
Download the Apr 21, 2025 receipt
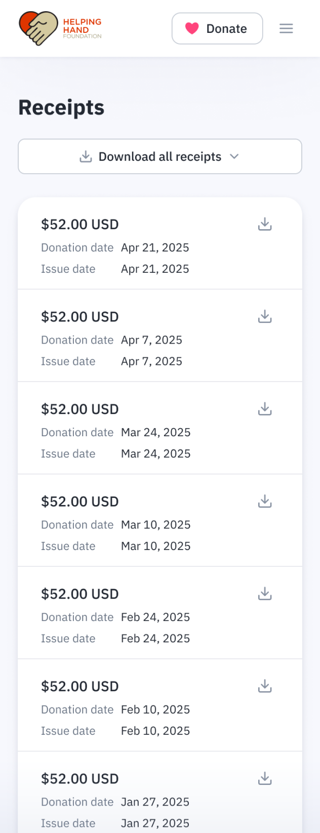pos(265,224)
